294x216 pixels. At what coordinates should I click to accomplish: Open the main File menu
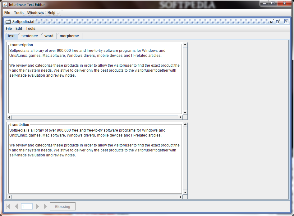(7, 13)
